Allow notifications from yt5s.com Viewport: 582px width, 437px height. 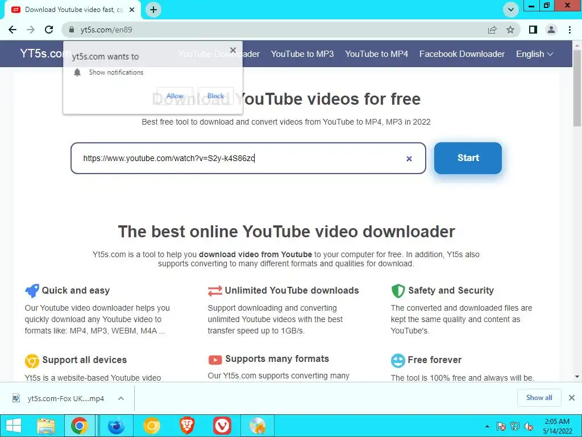[x=175, y=96]
